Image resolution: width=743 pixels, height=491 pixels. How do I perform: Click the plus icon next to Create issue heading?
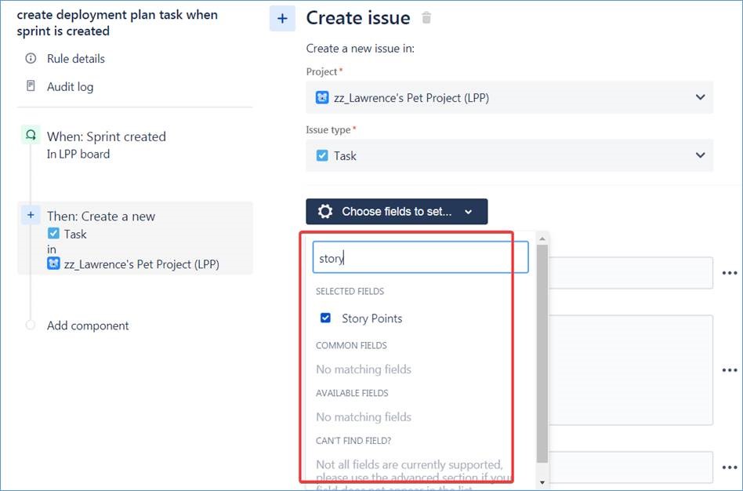point(282,19)
